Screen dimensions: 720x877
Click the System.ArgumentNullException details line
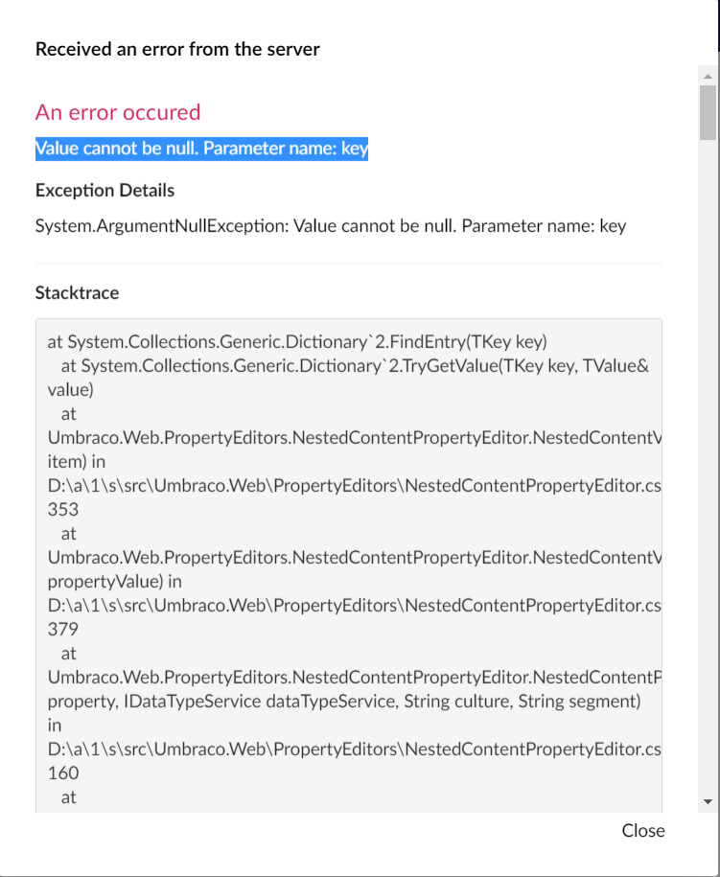(331, 226)
